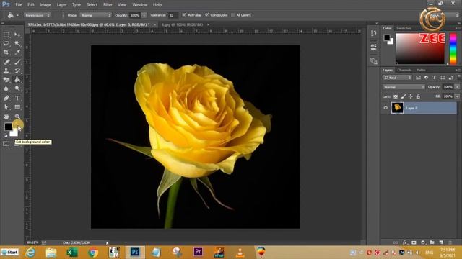The width and height of the screenshot is (462, 259).
Task: Open the layer Kind filter dropdown
Action: tap(397, 78)
